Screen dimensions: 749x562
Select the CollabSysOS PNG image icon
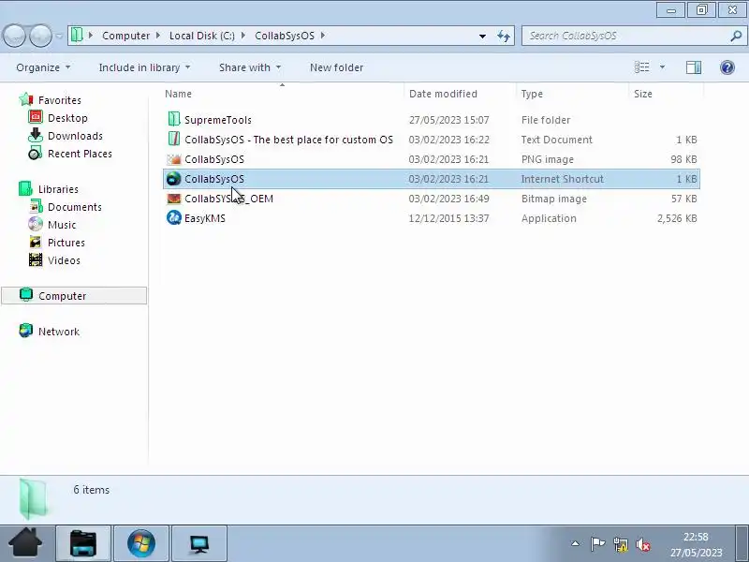[x=174, y=159]
